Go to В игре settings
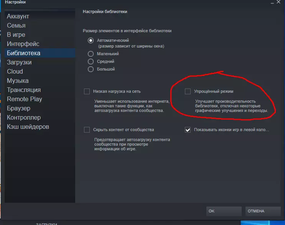This screenshot has height=225, width=285. 40,34
